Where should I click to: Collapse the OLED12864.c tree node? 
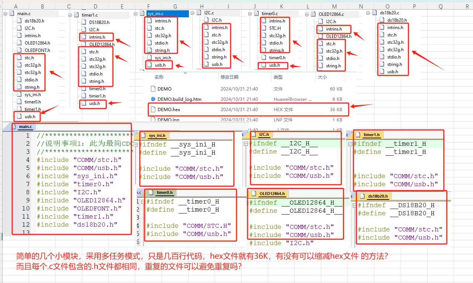(307, 14)
